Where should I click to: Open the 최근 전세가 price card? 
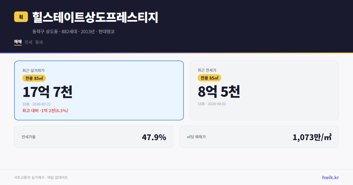tap(264, 90)
